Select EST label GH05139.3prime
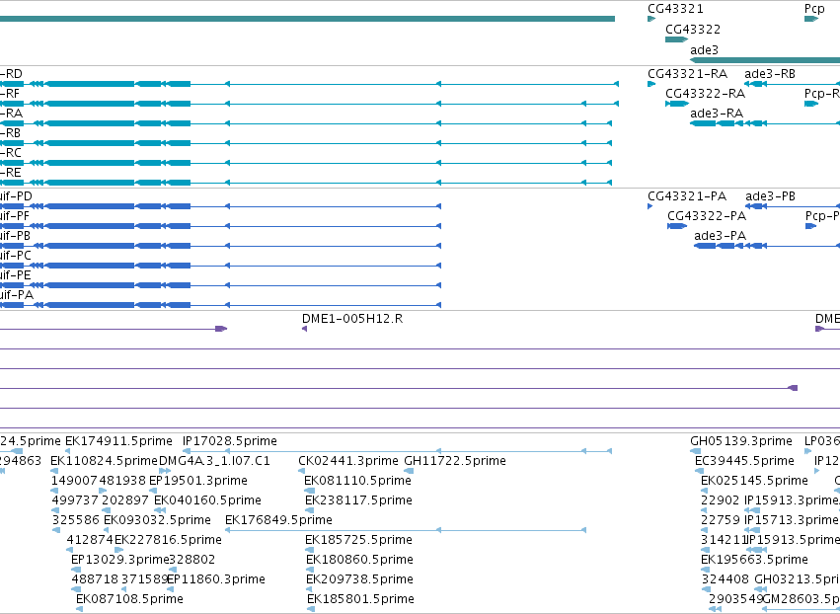Viewport: 840px width, 614px height. pos(741,441)
